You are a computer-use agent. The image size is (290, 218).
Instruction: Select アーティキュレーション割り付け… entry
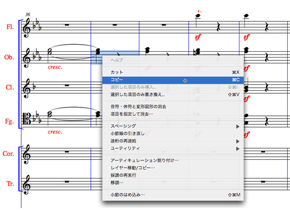tap(173, 160)
